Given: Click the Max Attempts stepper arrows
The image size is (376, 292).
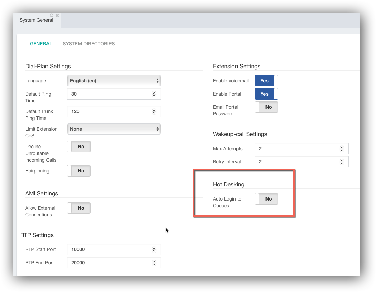Looking at the screenshot, I should pyautogui.click(x=342, y=149).
